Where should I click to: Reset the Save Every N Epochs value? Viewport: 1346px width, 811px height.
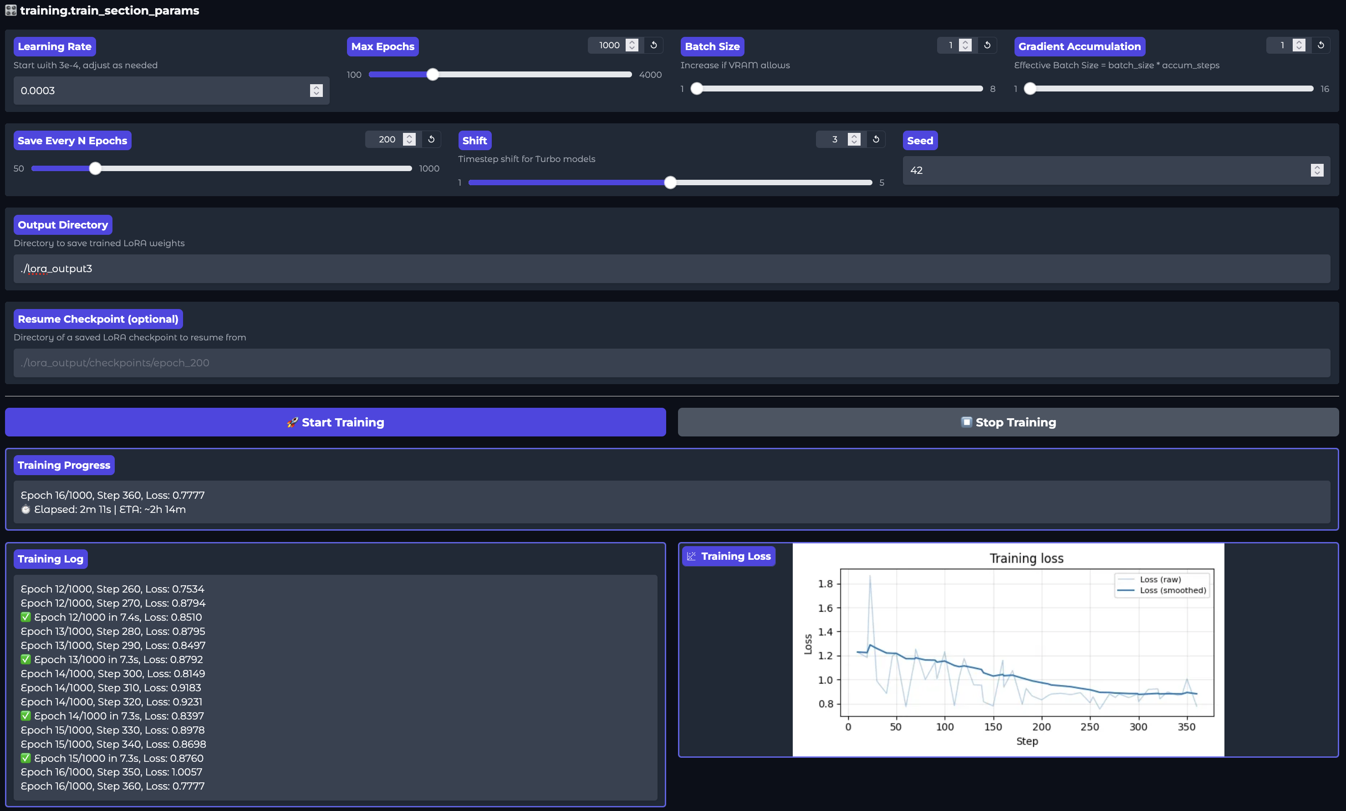[x=431, y=139]
